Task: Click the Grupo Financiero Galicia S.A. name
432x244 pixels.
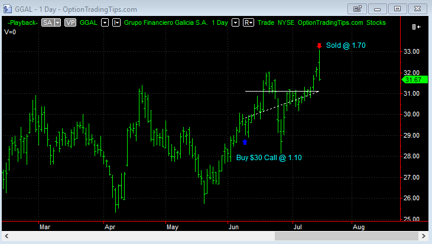Action: click(x=166, y=22)
